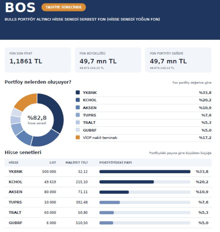Click the KCHOL portfolio share bar
The image size is (220, 232).
pyautogui.click(x=145, y=182)
